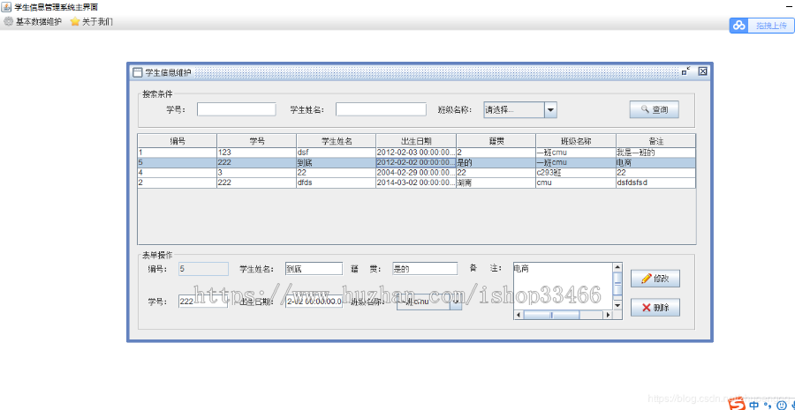795x410 pixels.
Task: Open the 基本数据维护 menu
Action: pyautogui.click(x=33, y=22)
